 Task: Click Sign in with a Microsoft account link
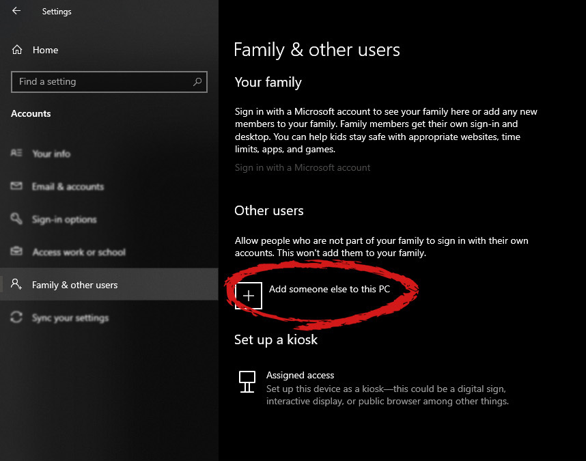(303, 168)
